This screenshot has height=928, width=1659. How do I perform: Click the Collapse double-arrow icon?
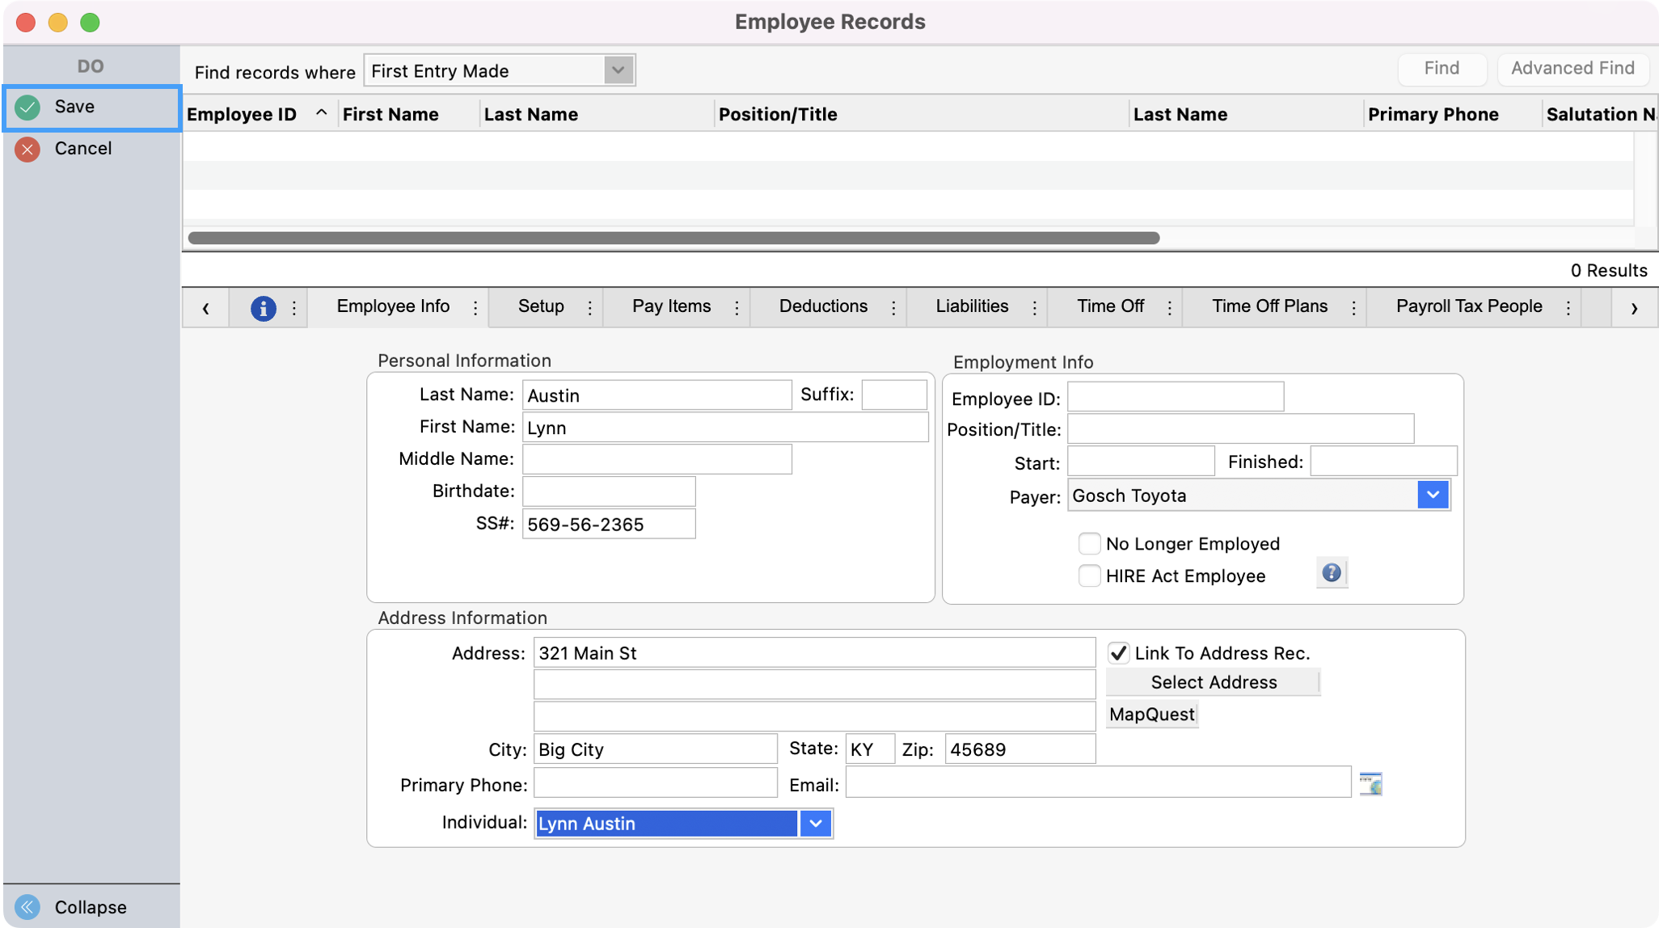(27, 907)
